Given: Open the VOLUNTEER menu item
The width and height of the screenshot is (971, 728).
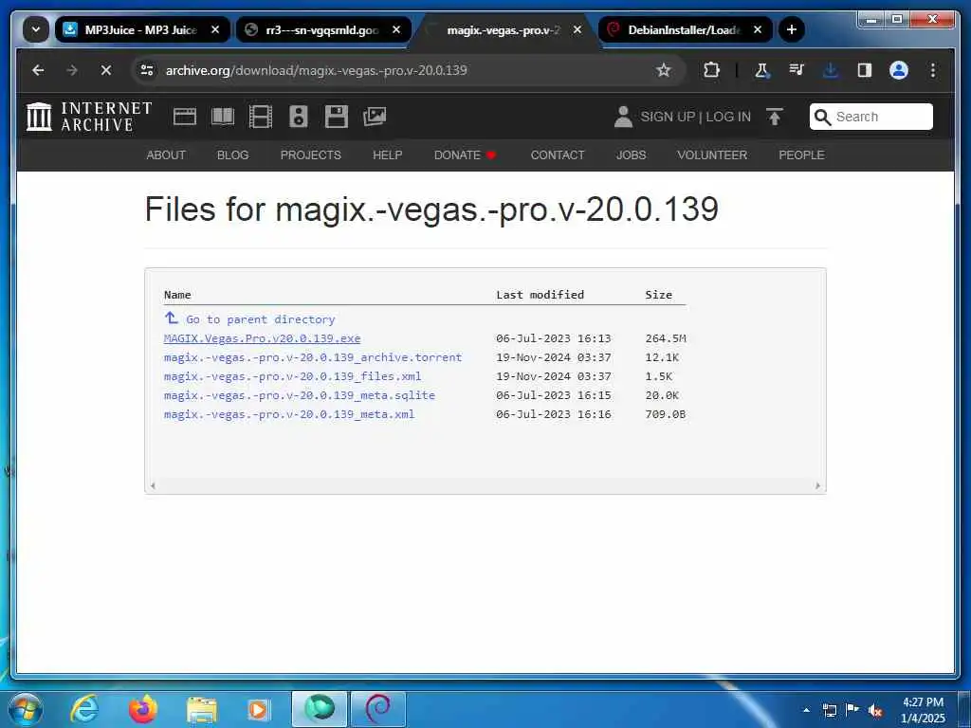Looking at the screenshot, I should (712, 155).
